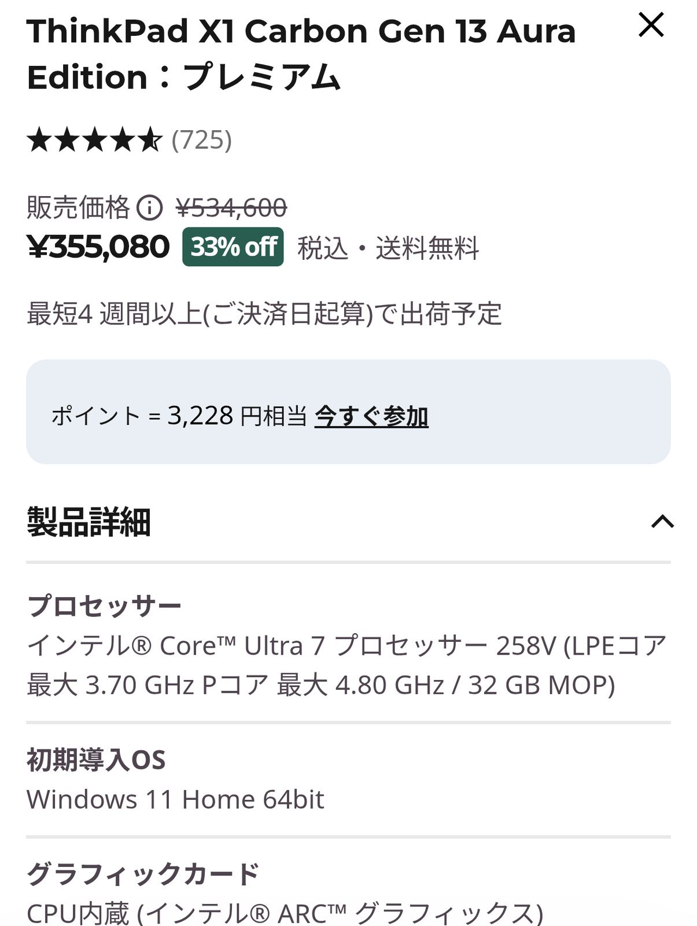This screenshot has width=697, height=926.
Task: Tap the collapse chevron beside 製品詳細
Action: [663, 521]
